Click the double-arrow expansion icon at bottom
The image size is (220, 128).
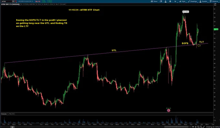[193, 127]
